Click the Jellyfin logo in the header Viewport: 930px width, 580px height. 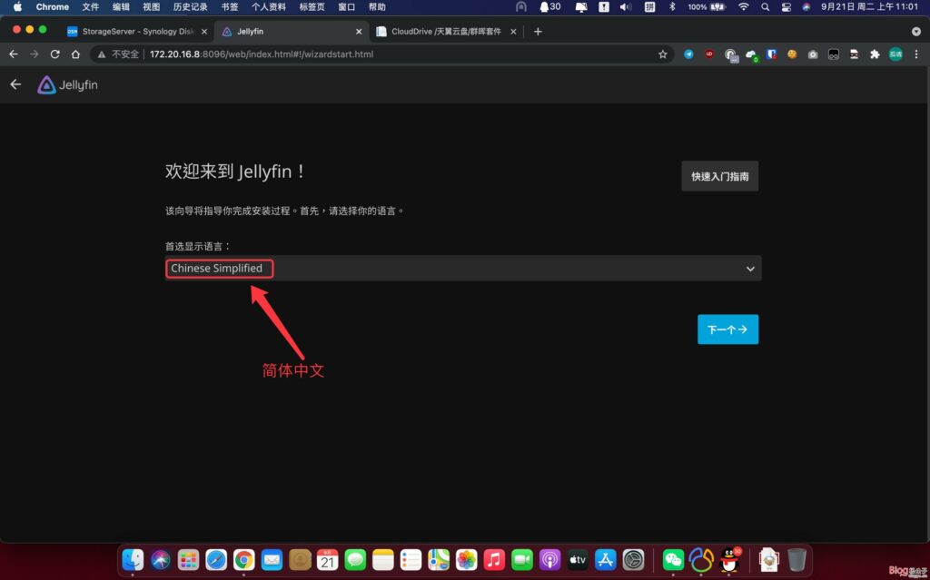[x=67, y=84]
